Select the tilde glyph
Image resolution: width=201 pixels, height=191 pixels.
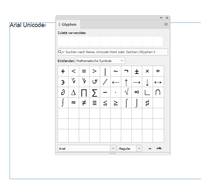click(x=116, y=71)
